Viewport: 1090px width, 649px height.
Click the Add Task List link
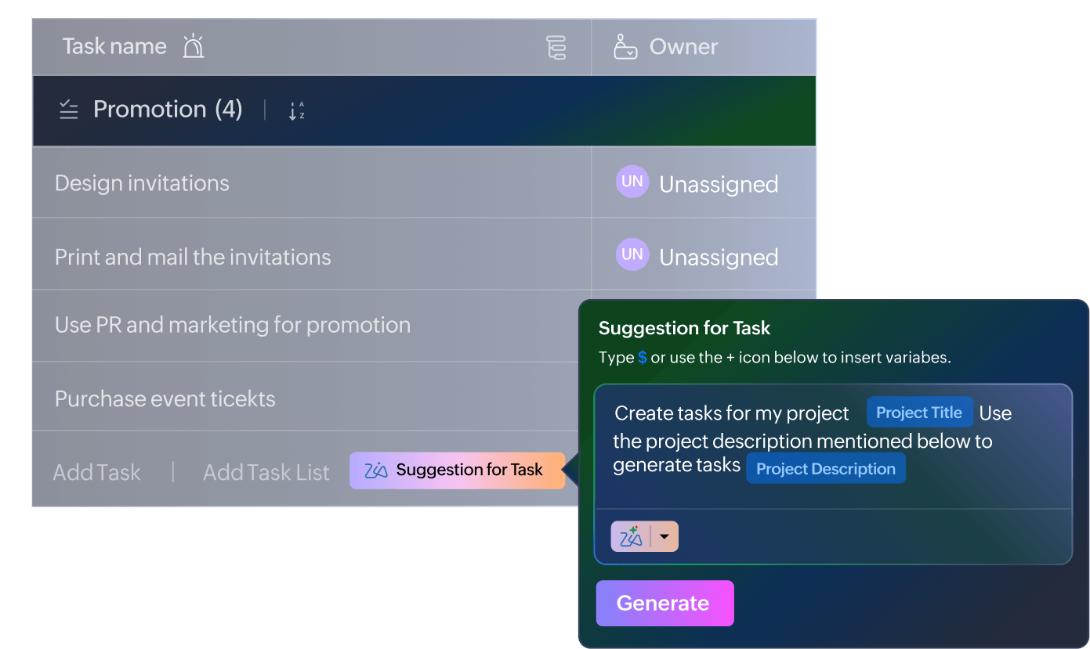coord(266,472)
